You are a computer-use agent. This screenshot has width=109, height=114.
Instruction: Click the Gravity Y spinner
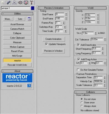pos(98,18)
